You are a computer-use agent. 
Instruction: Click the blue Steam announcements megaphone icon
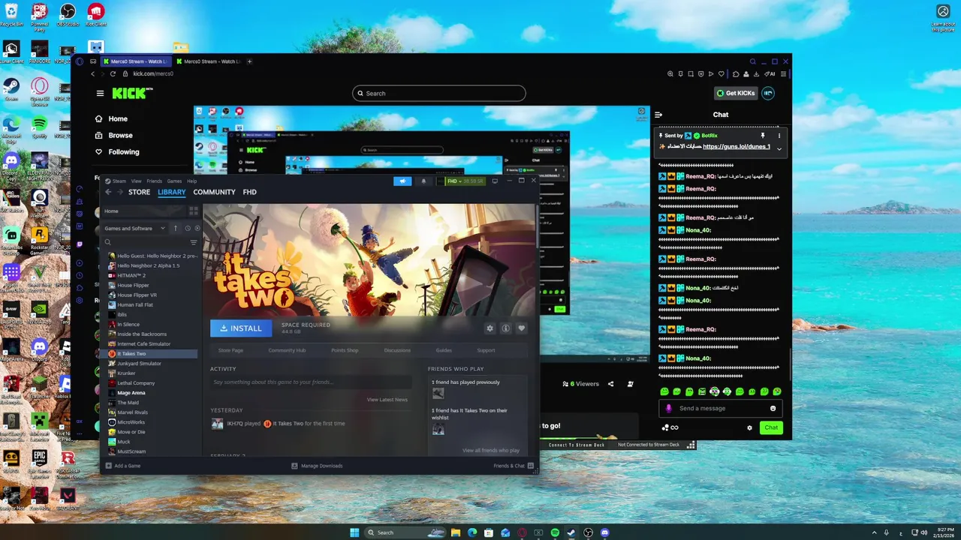(x=402, y=181)
